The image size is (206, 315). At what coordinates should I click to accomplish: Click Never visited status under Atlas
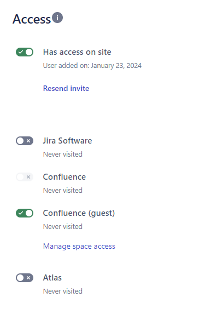(63, 291)
